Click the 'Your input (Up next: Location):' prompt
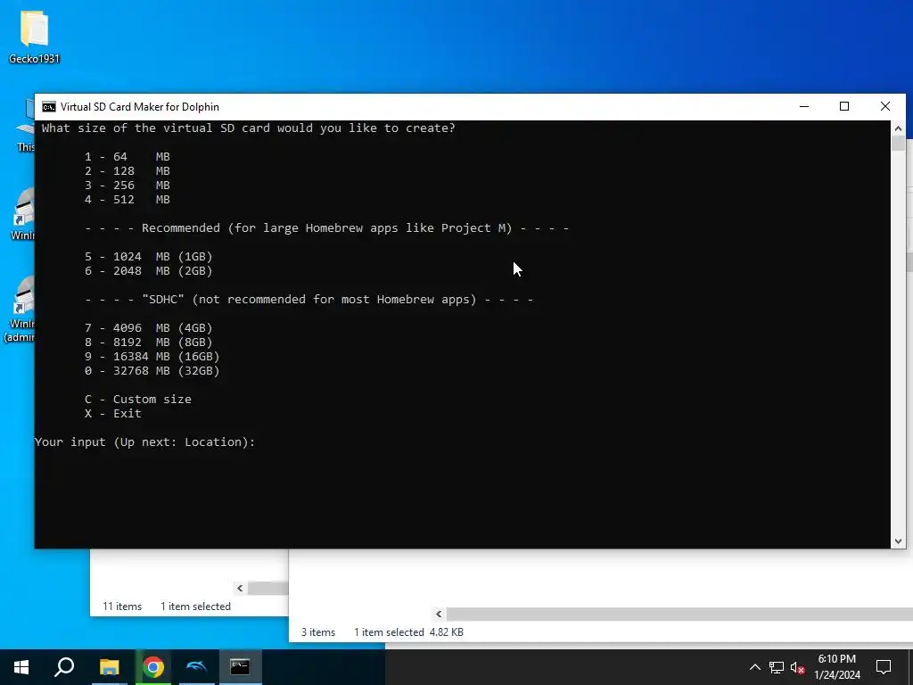The width and height of the screenshot is (913, 685). click(145, 442)
